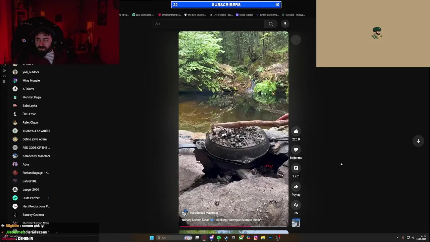Open Xbox app in taskbar
The height and width of the screenshot is (242, 430).
click(x=241, y=238)
